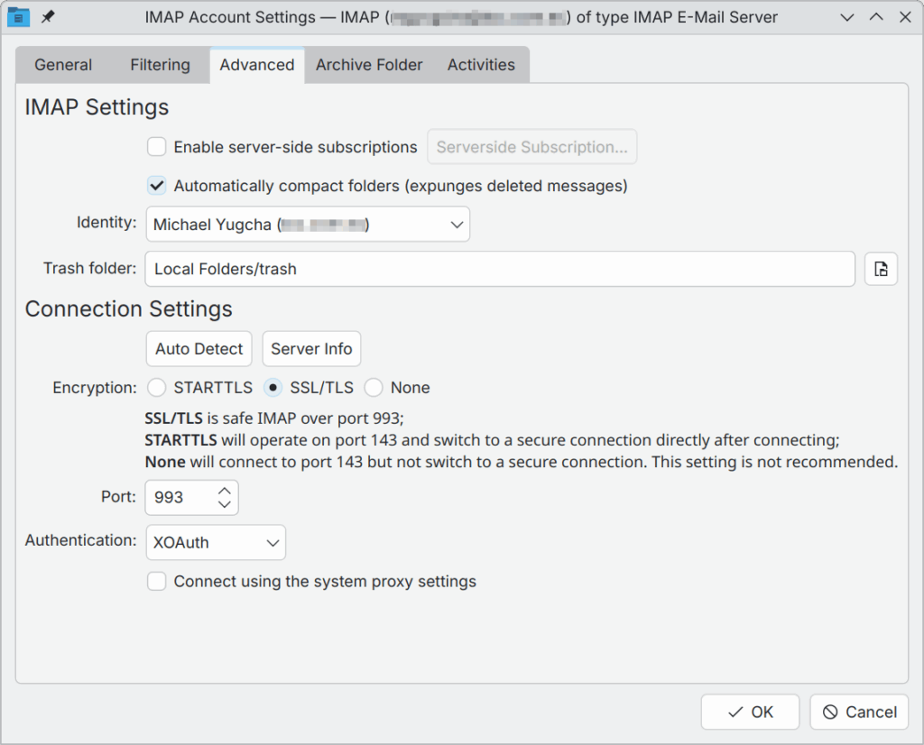This screenshot has width=924, height=745.
Task: Click the Trash folder text field
Action: 500,269
